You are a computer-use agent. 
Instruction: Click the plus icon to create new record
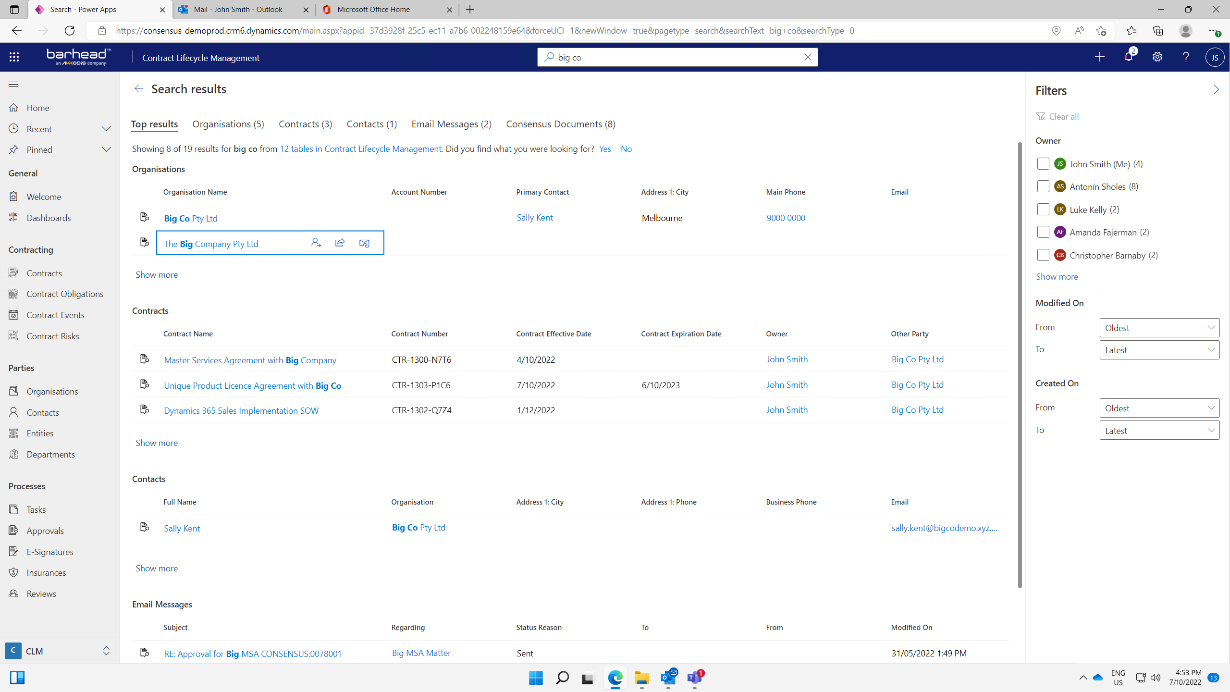click(1100, 57)
